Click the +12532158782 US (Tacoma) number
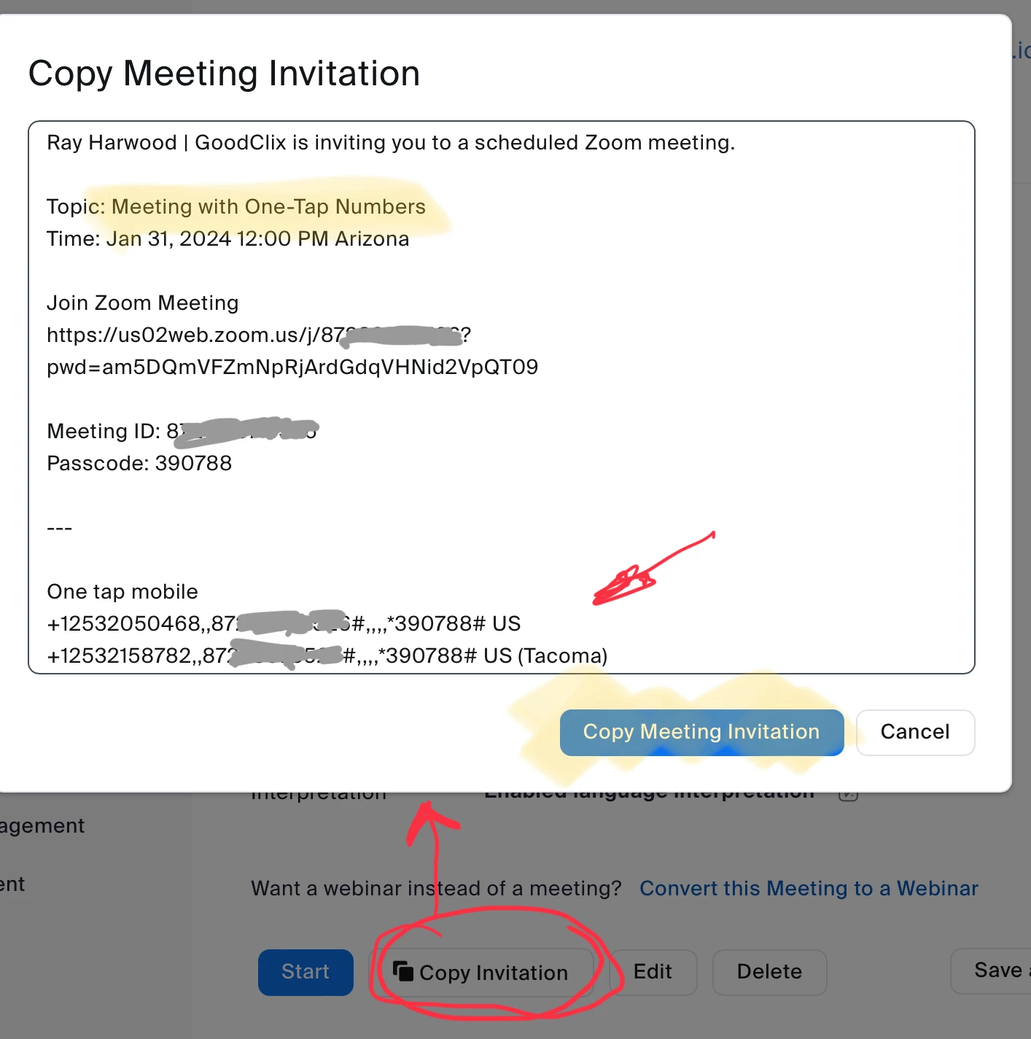The height and width of the screenshot is (1039, 1031). (x=327, y=656)
